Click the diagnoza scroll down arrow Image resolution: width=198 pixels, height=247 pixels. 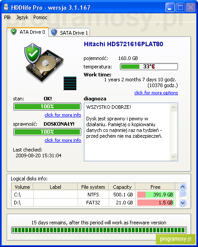[x=173, y=156]
